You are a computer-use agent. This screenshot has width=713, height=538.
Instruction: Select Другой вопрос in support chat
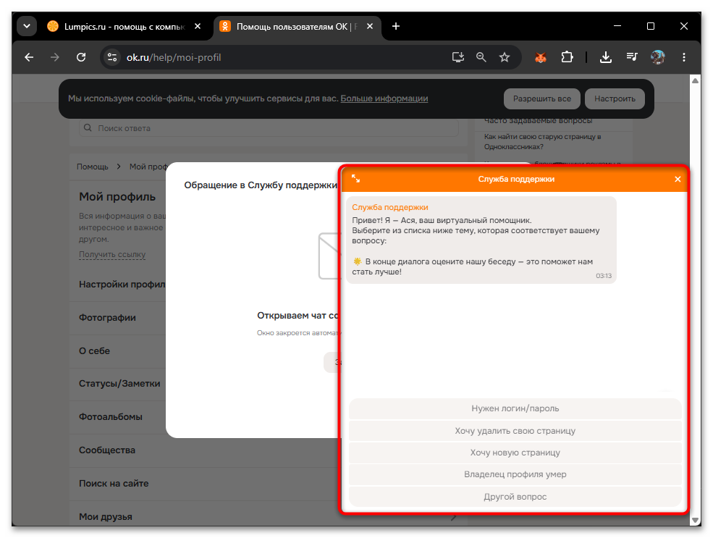click(515, 497)
